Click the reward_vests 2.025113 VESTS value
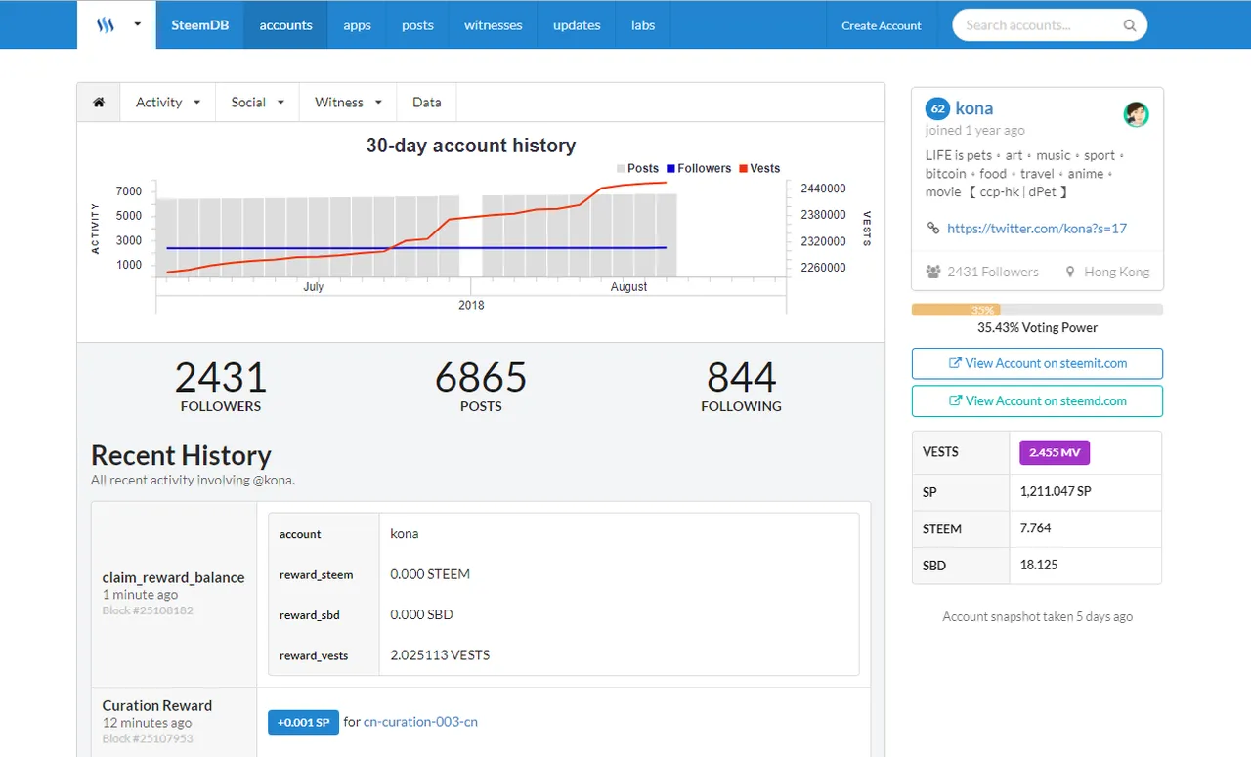 (440, 654)
